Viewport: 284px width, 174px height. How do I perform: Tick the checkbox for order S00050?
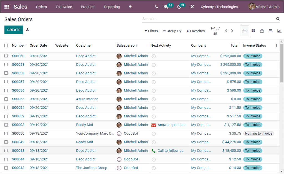pyautogui.click(x=6, y=133)
